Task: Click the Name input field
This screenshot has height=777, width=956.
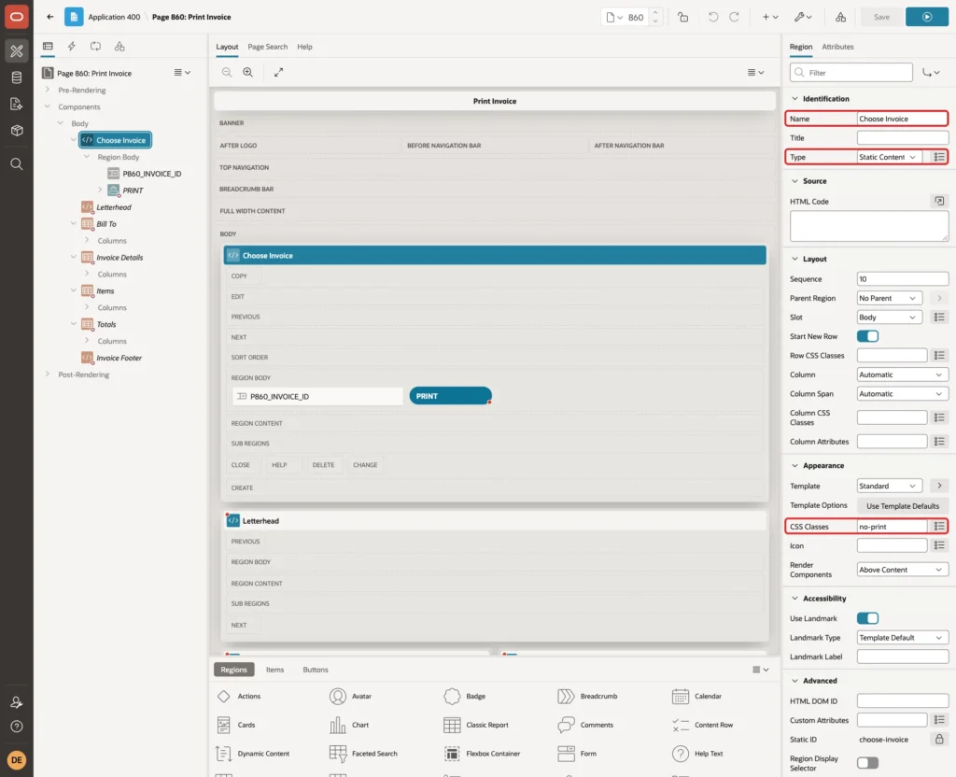Action: coord(902,119)
